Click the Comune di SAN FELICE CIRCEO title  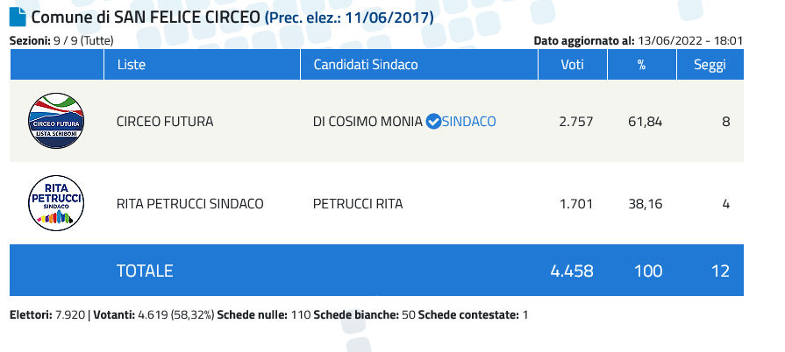pyautogui.click(x=146, y=18)
